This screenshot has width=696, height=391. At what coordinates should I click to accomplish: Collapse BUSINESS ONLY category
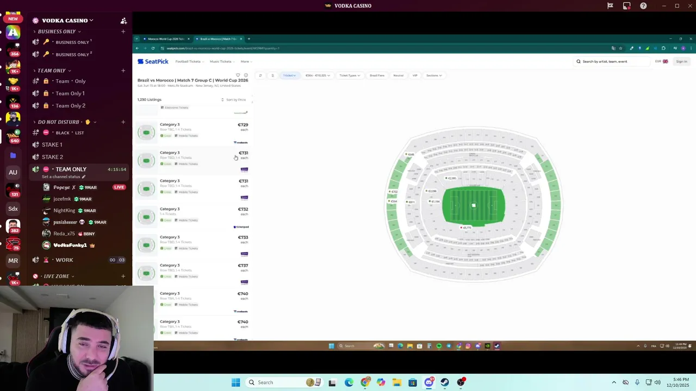[57, 31]
